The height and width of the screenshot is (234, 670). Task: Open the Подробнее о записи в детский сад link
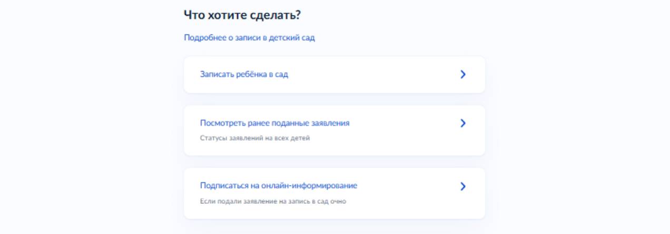(x=249, y=38)
